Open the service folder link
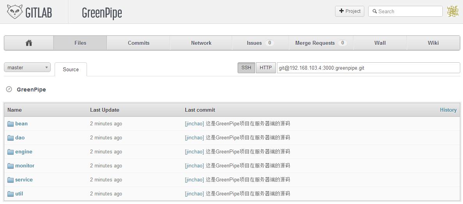463x204 pixels. 24,180
